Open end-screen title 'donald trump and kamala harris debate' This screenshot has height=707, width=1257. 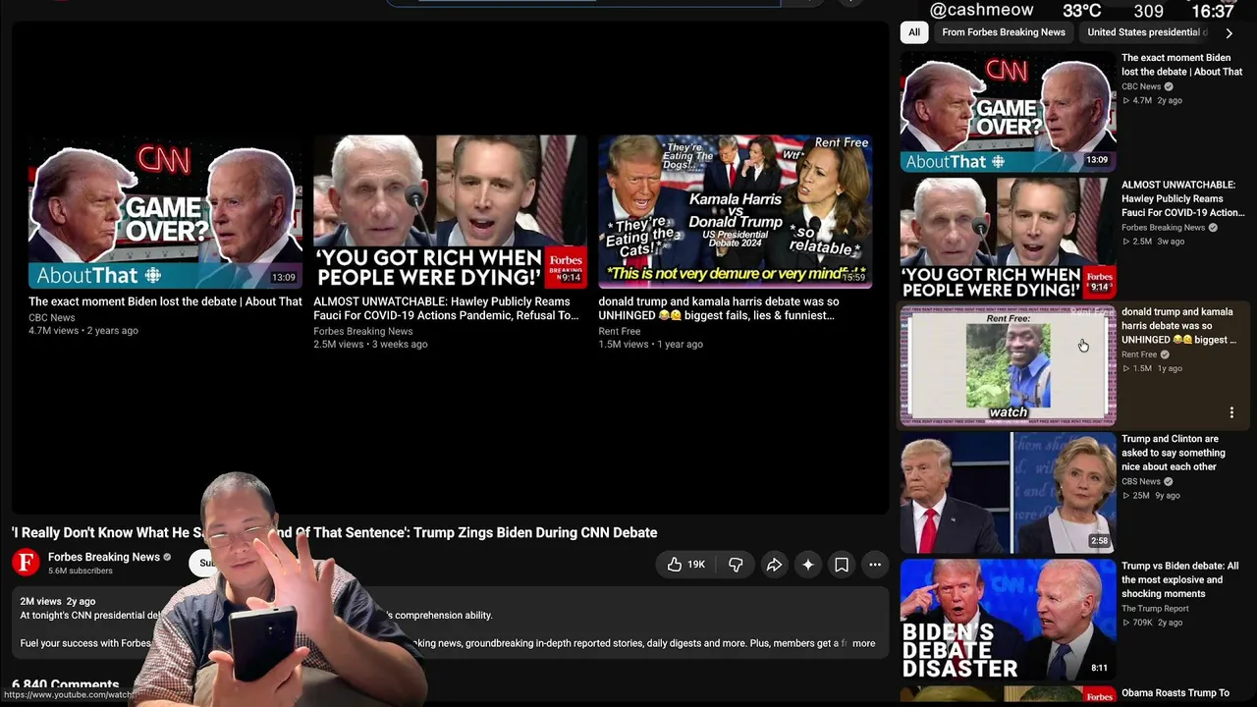[x=719, y=308]
